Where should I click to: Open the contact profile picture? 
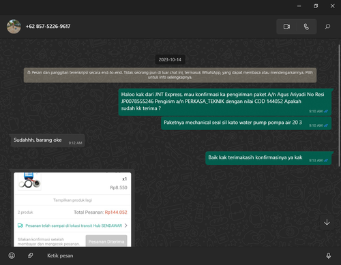coord(14,27)
